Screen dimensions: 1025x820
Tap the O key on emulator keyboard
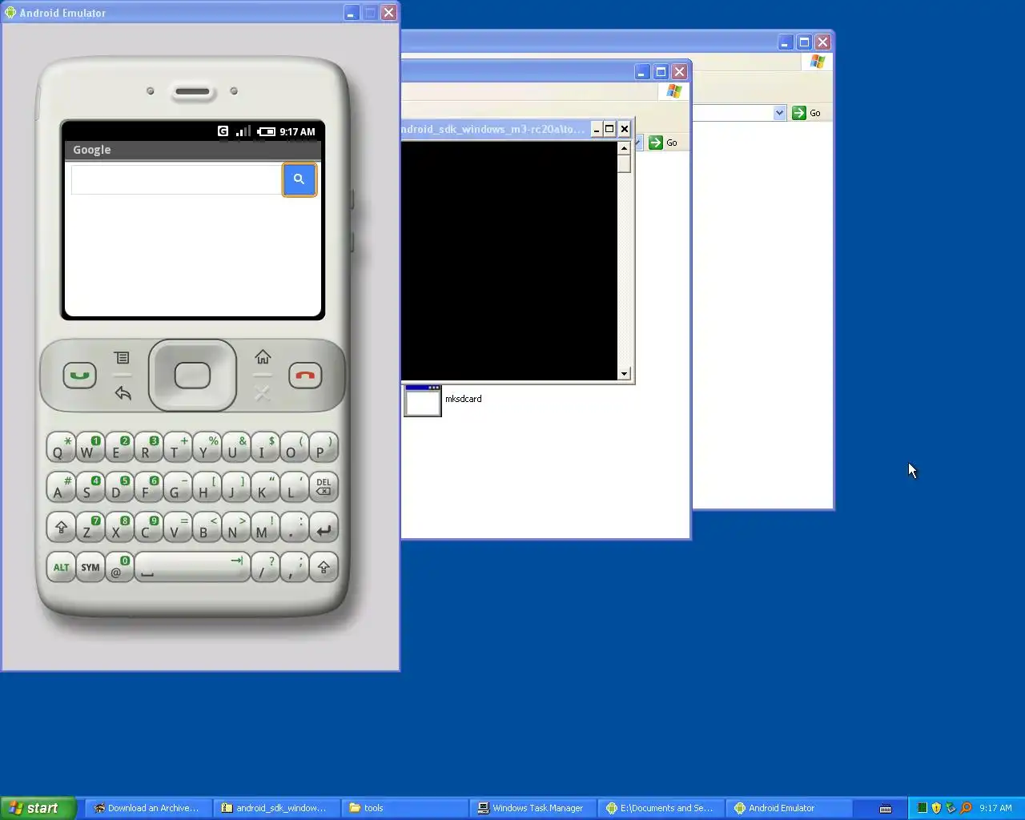click(x=294, y=448)
